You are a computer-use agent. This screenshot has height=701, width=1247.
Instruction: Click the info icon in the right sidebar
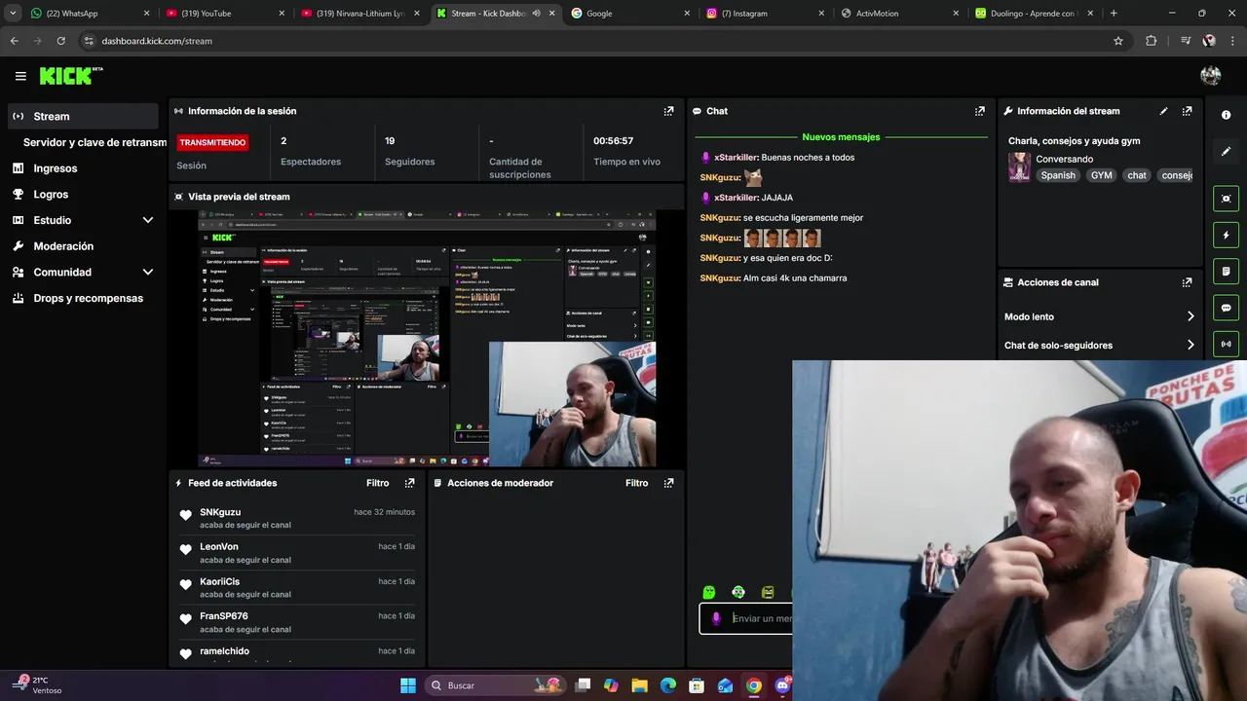(x=1226, y=115)
